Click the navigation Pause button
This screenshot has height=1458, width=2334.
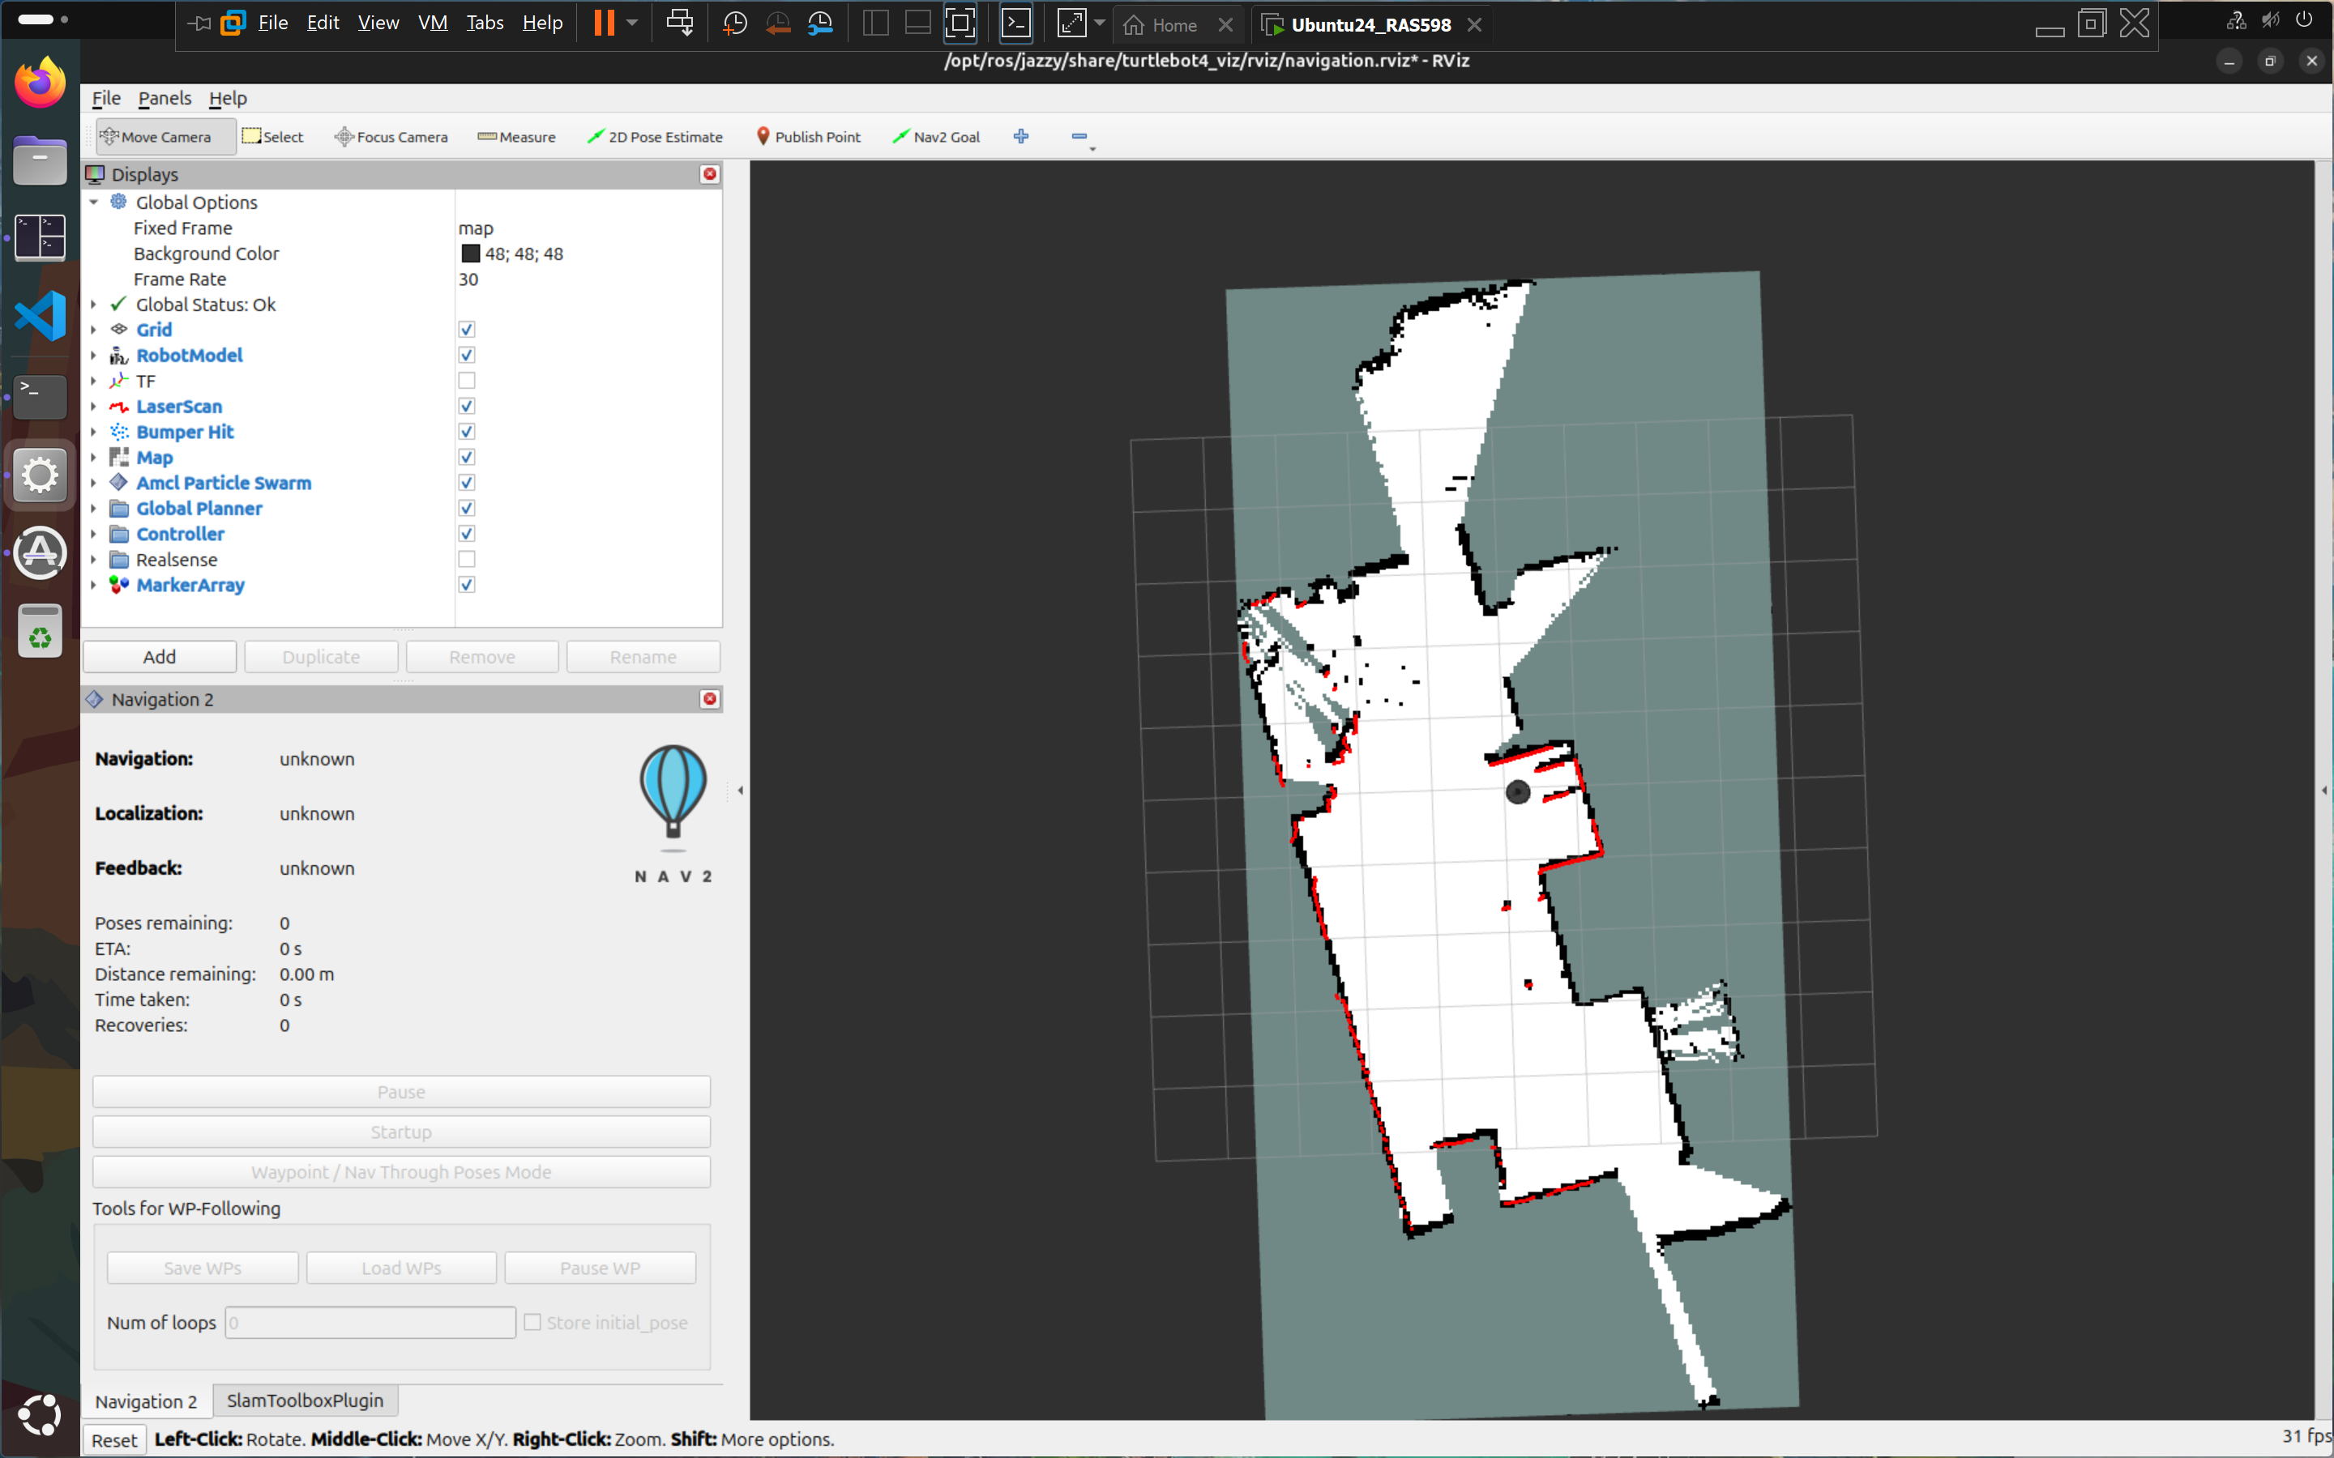[401, 1092]
